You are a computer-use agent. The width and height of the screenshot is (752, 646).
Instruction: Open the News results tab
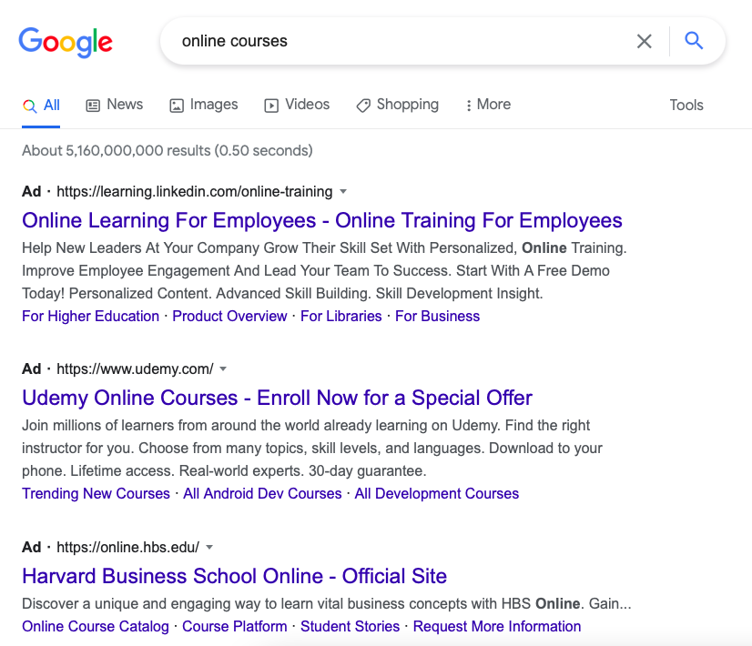[x=115, y=105]
